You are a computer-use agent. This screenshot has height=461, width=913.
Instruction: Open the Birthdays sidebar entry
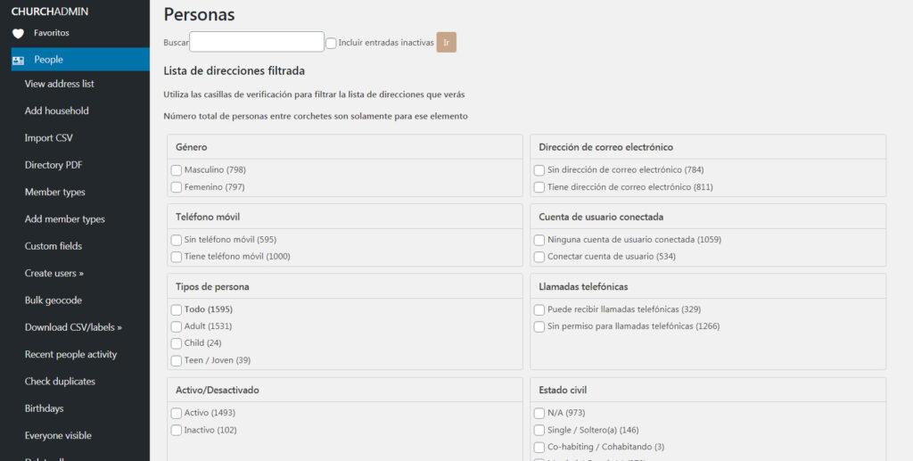click(44, 408)
